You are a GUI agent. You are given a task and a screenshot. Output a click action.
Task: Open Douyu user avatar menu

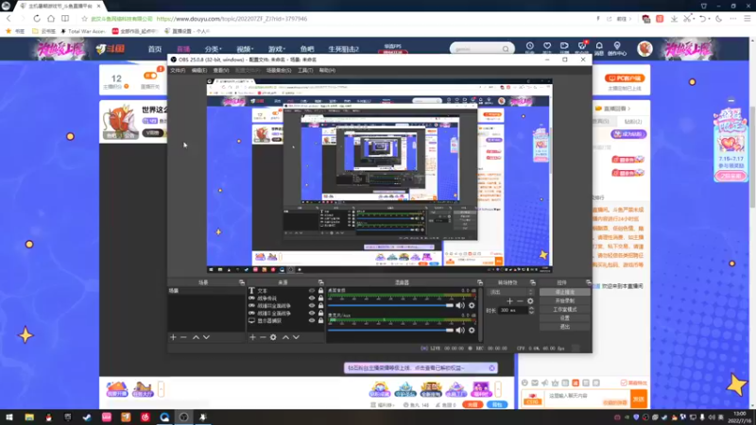point(644,49)
